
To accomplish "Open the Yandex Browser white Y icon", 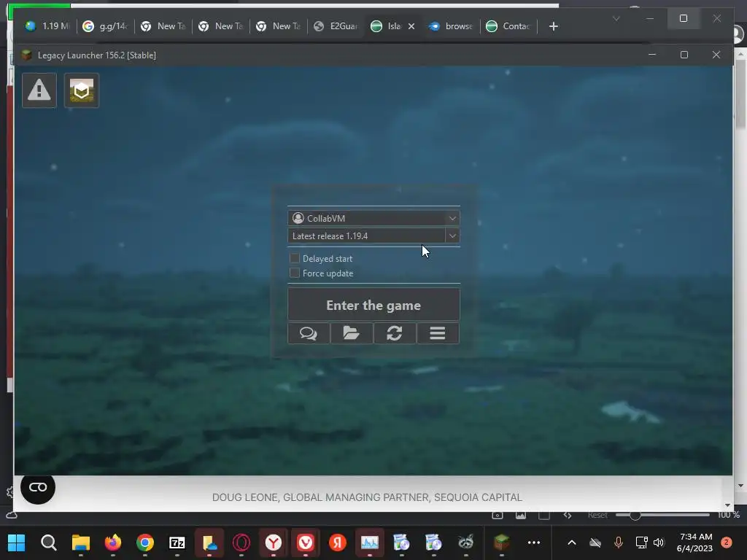I will pyautogui.click(x=274, y=542).
